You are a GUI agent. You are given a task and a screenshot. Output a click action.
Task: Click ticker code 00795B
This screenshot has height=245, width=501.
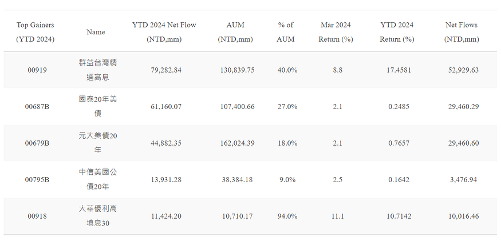click(x=37, y=180)
